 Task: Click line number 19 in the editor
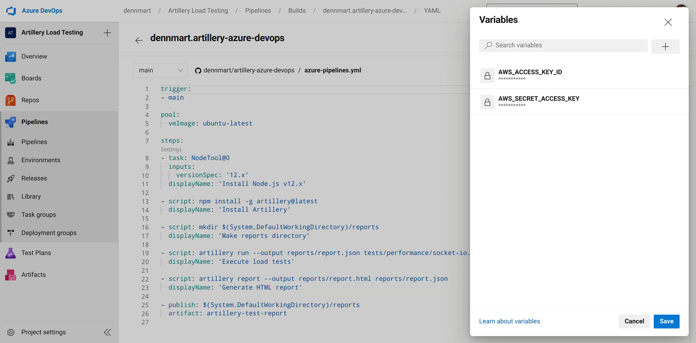point(145,253)
